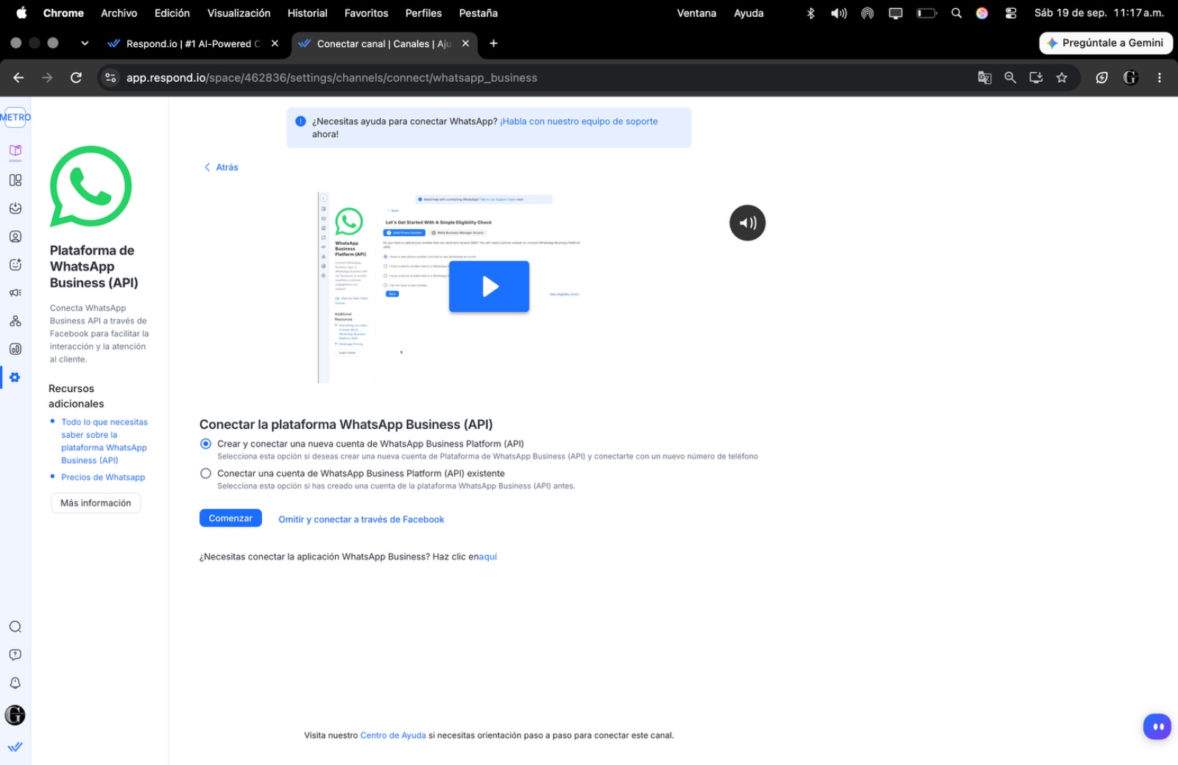Click the Más información button
Viewport: 1178px width, 765px height.
tap(96, 503)
